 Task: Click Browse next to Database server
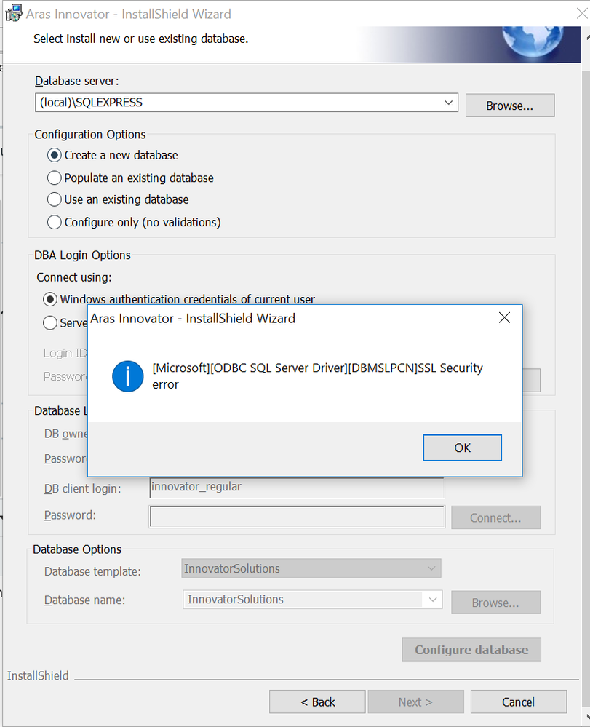pos(509,106)
